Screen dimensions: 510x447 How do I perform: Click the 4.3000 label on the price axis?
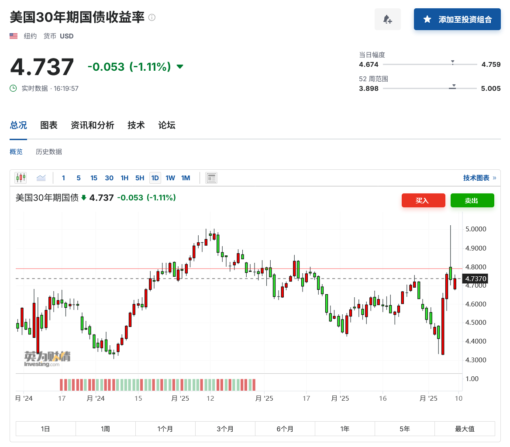pos(476,360)
